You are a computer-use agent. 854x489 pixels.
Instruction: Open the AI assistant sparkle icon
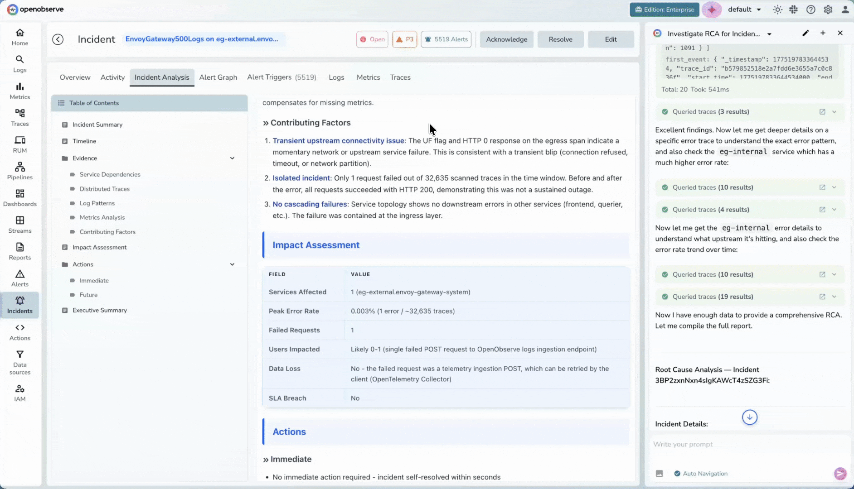coord(712,10)
